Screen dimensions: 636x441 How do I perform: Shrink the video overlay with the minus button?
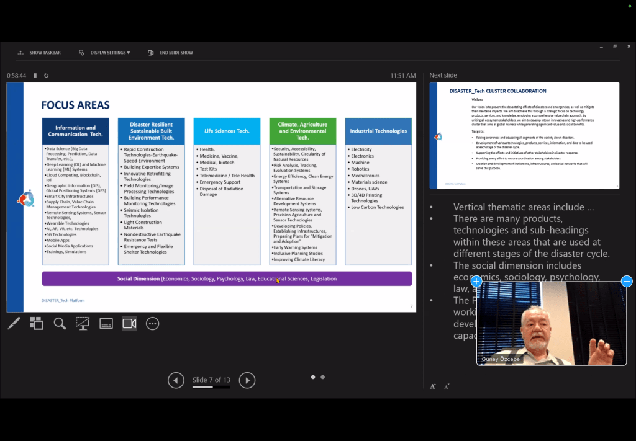tap(626, 282)
